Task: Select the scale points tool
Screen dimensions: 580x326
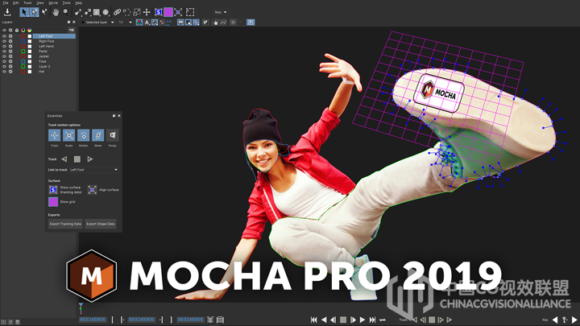Action: click(137, 12)
